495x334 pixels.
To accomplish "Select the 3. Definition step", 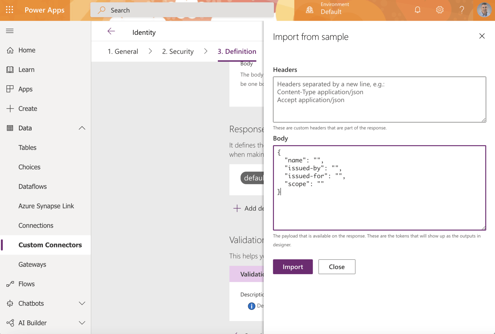I will point(237,51).
